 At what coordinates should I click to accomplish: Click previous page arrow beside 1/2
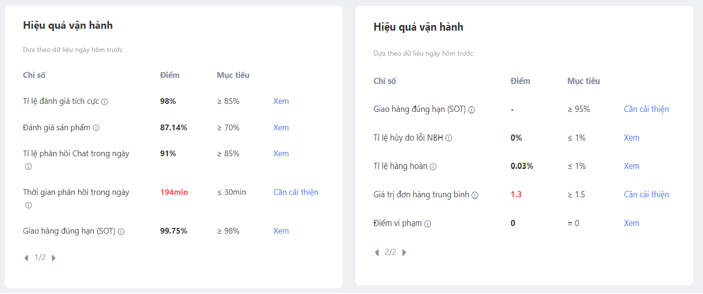(x=26, y=258)
